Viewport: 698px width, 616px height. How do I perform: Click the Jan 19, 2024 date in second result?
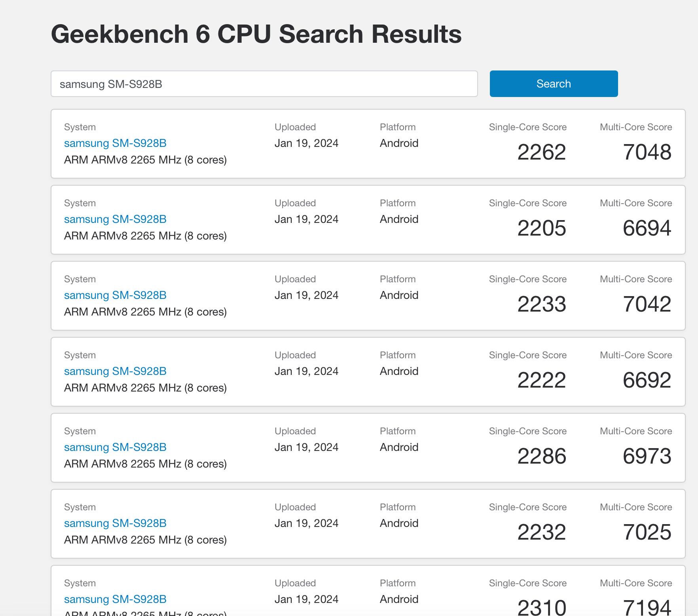(x=307, y=219)
